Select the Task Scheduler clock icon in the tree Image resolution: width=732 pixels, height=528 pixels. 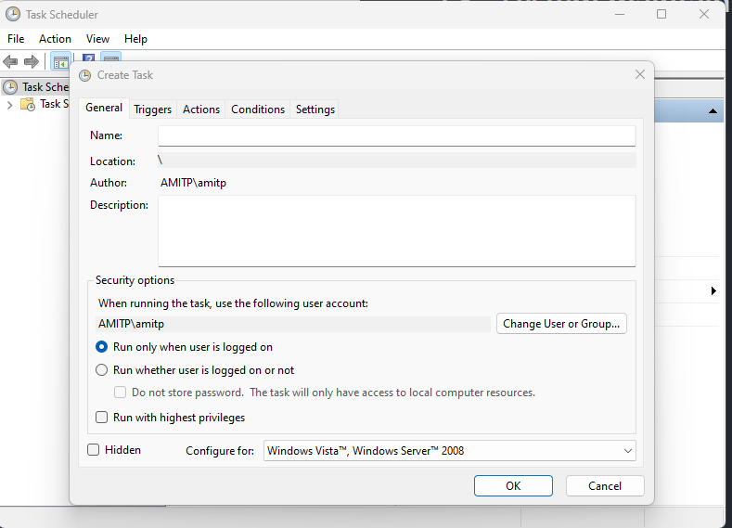click(11, 87)
